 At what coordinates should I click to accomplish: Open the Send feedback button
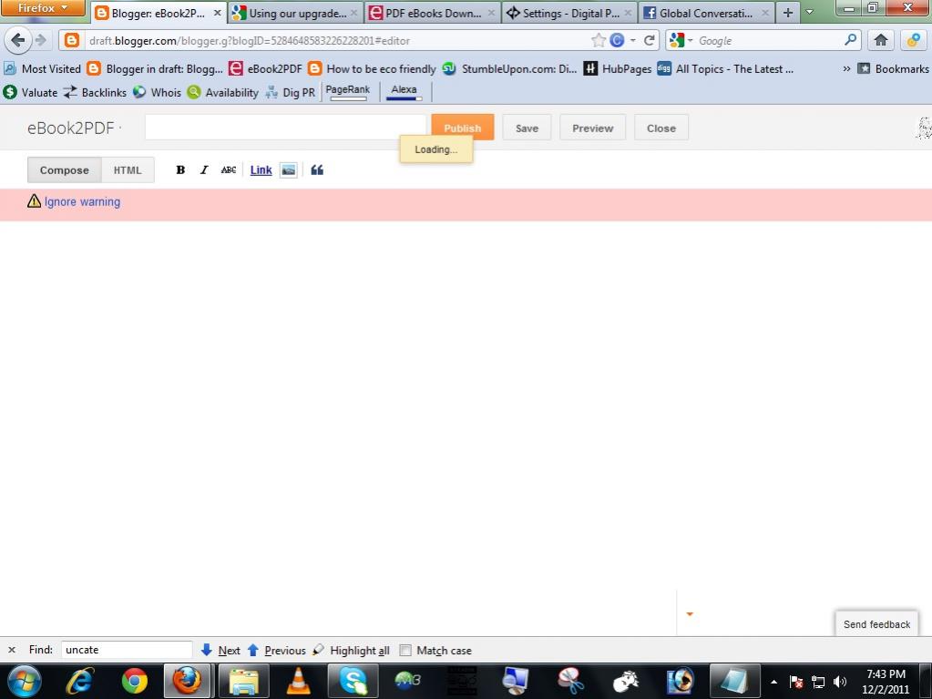876,624
